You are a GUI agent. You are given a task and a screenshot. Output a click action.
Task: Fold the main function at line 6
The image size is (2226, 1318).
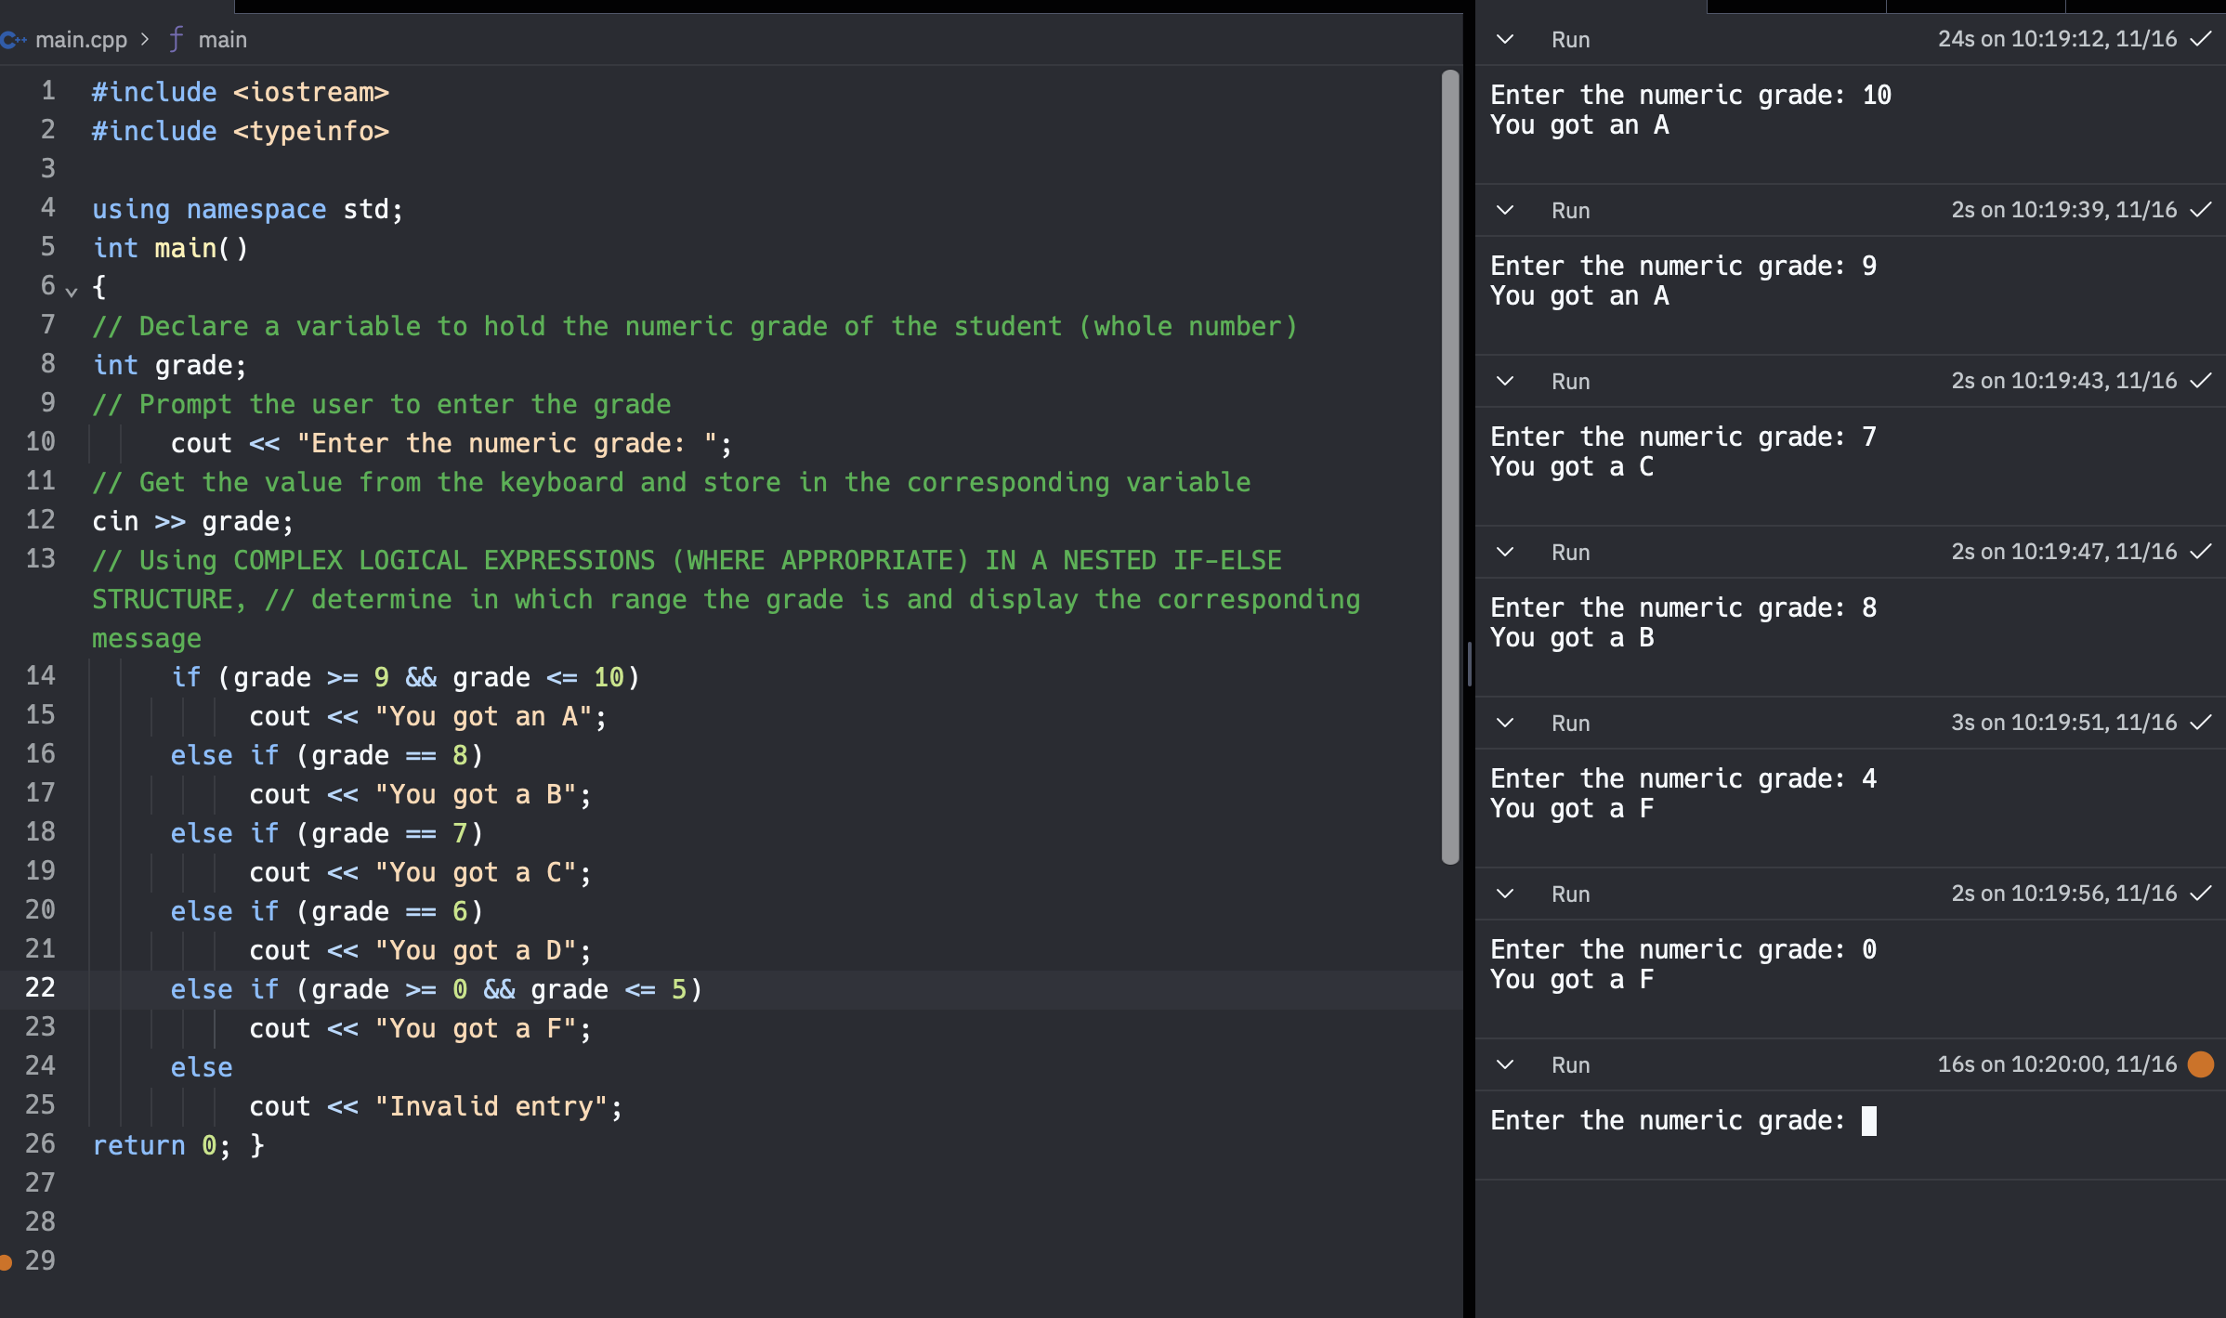click(72, 290)
